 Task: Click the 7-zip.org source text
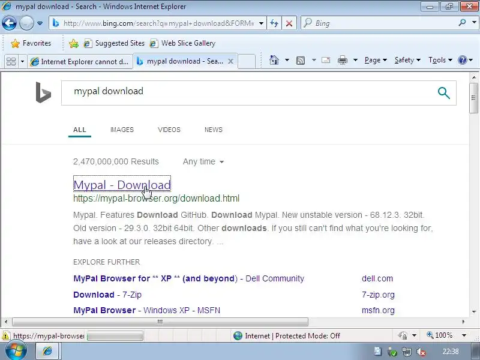click(378, 295)
